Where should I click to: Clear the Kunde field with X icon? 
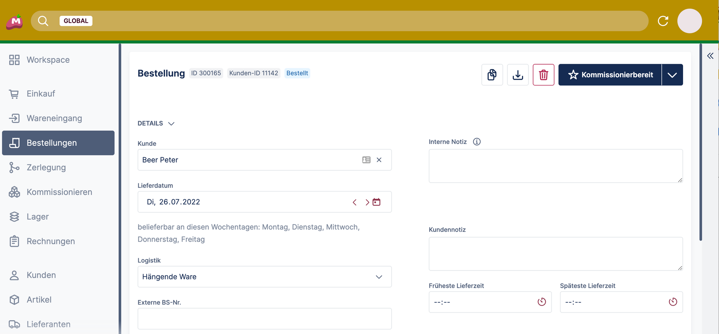[x=379, y=160]
